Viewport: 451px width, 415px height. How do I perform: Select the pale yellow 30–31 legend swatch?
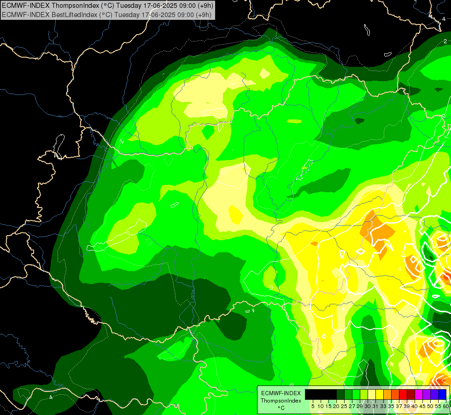(x=372, y=395)
